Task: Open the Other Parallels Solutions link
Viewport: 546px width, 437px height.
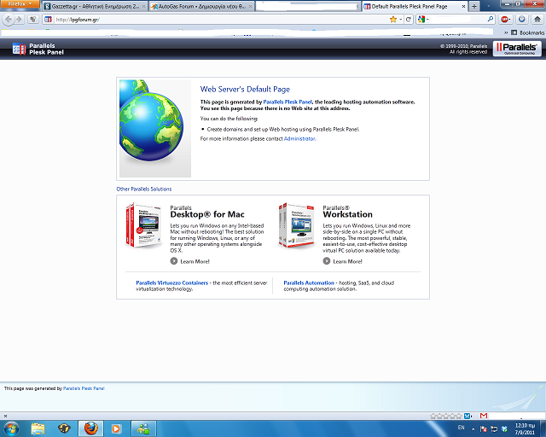Action: (144, 189)
